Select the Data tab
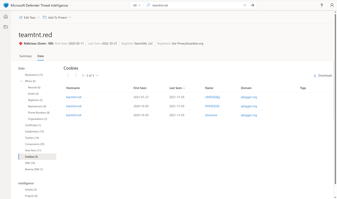Image resolution: width=337 pixels, height=199 pixels. 41,56
